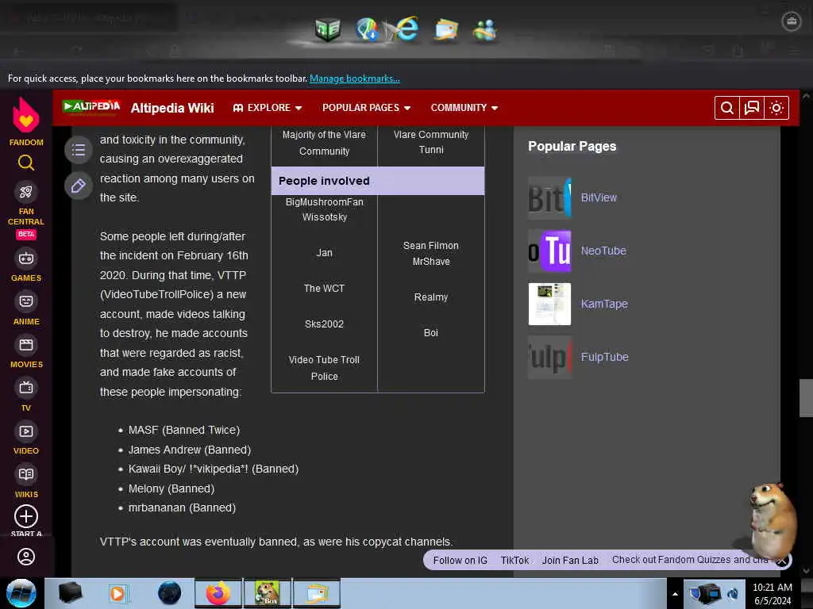
Task: Open hamster Box taskbar app
Action: tap(267, 593)
